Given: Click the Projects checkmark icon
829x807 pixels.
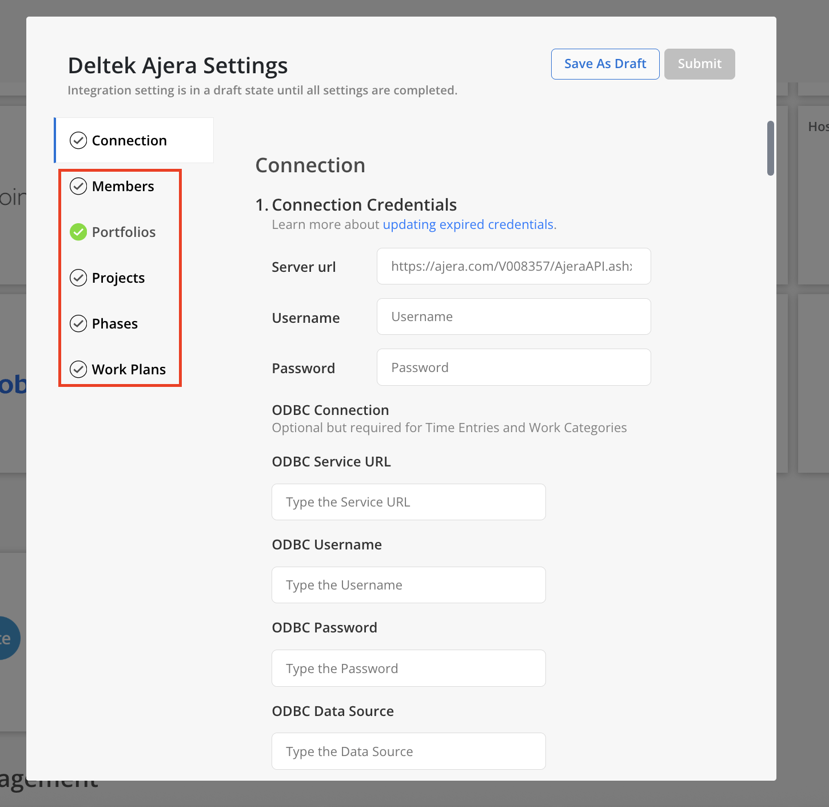Looking at the screenshot, I should 78,278.
